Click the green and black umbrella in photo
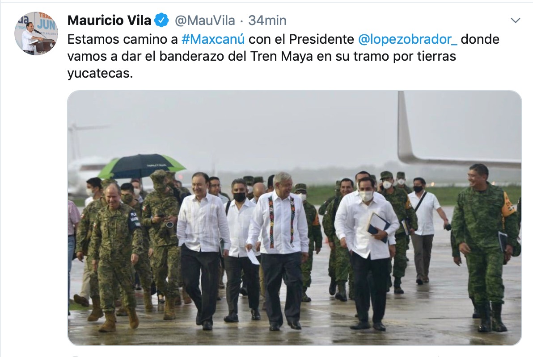 point(141,166)
